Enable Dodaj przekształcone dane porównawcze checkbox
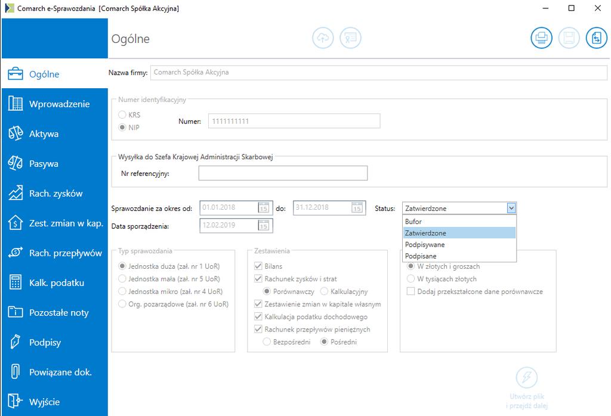This screenshot has height=416, width=611. click(411, 291)
